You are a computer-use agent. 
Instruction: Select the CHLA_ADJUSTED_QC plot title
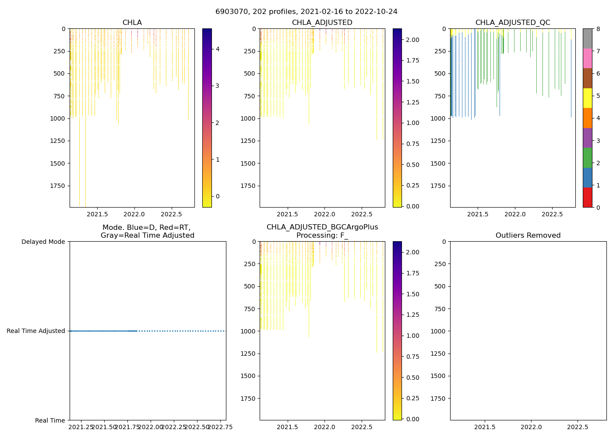click(x=512, y=23)
